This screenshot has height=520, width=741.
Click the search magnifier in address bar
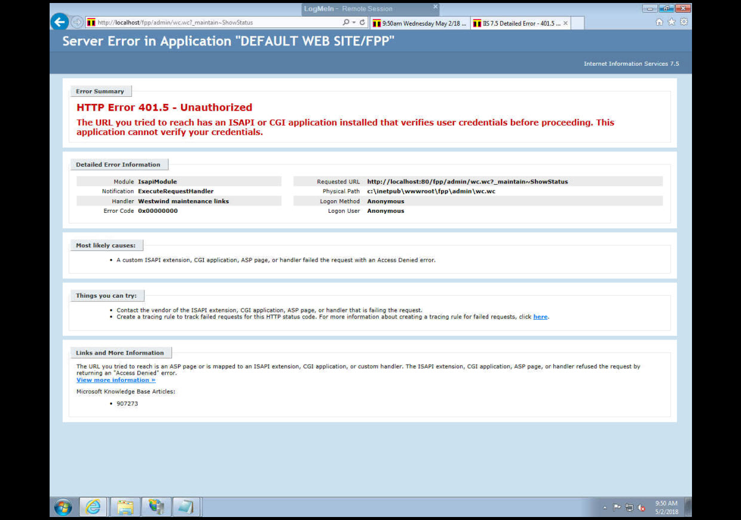pos(345,23)
